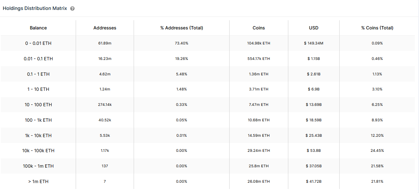Viewport: 419px width, 193px height.
Task: Select the 10 - 100 ETH row
Action: click(207, 105)
